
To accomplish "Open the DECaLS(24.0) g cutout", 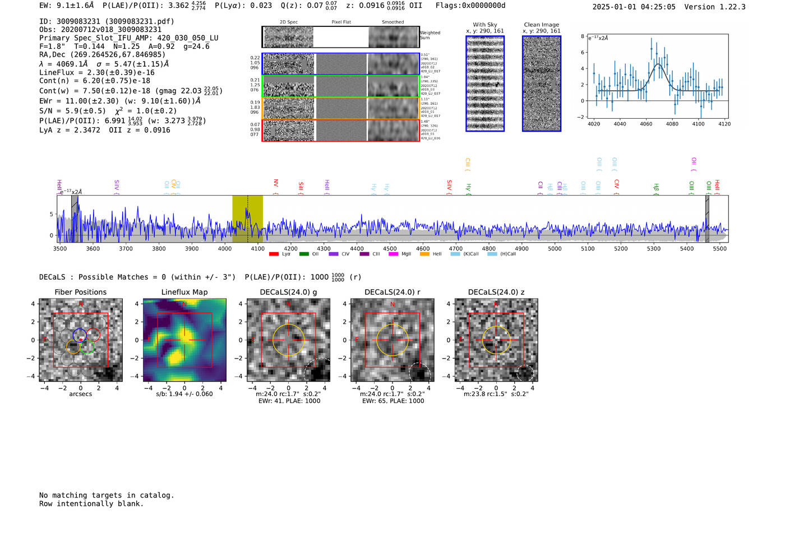I will tap(288, 340).
